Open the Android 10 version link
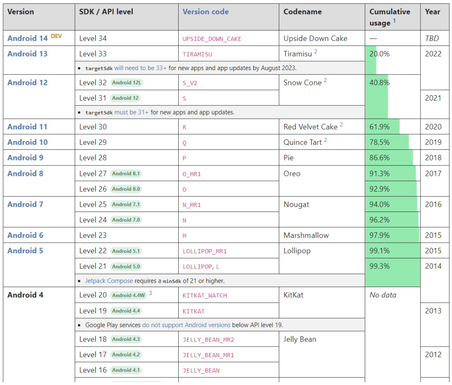Screen dimensions: 452x385 [x=27, y=142]
